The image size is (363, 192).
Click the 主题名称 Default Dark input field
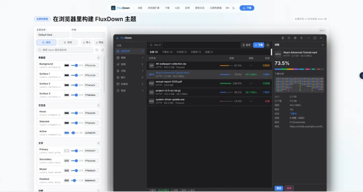tap(53, 35)
